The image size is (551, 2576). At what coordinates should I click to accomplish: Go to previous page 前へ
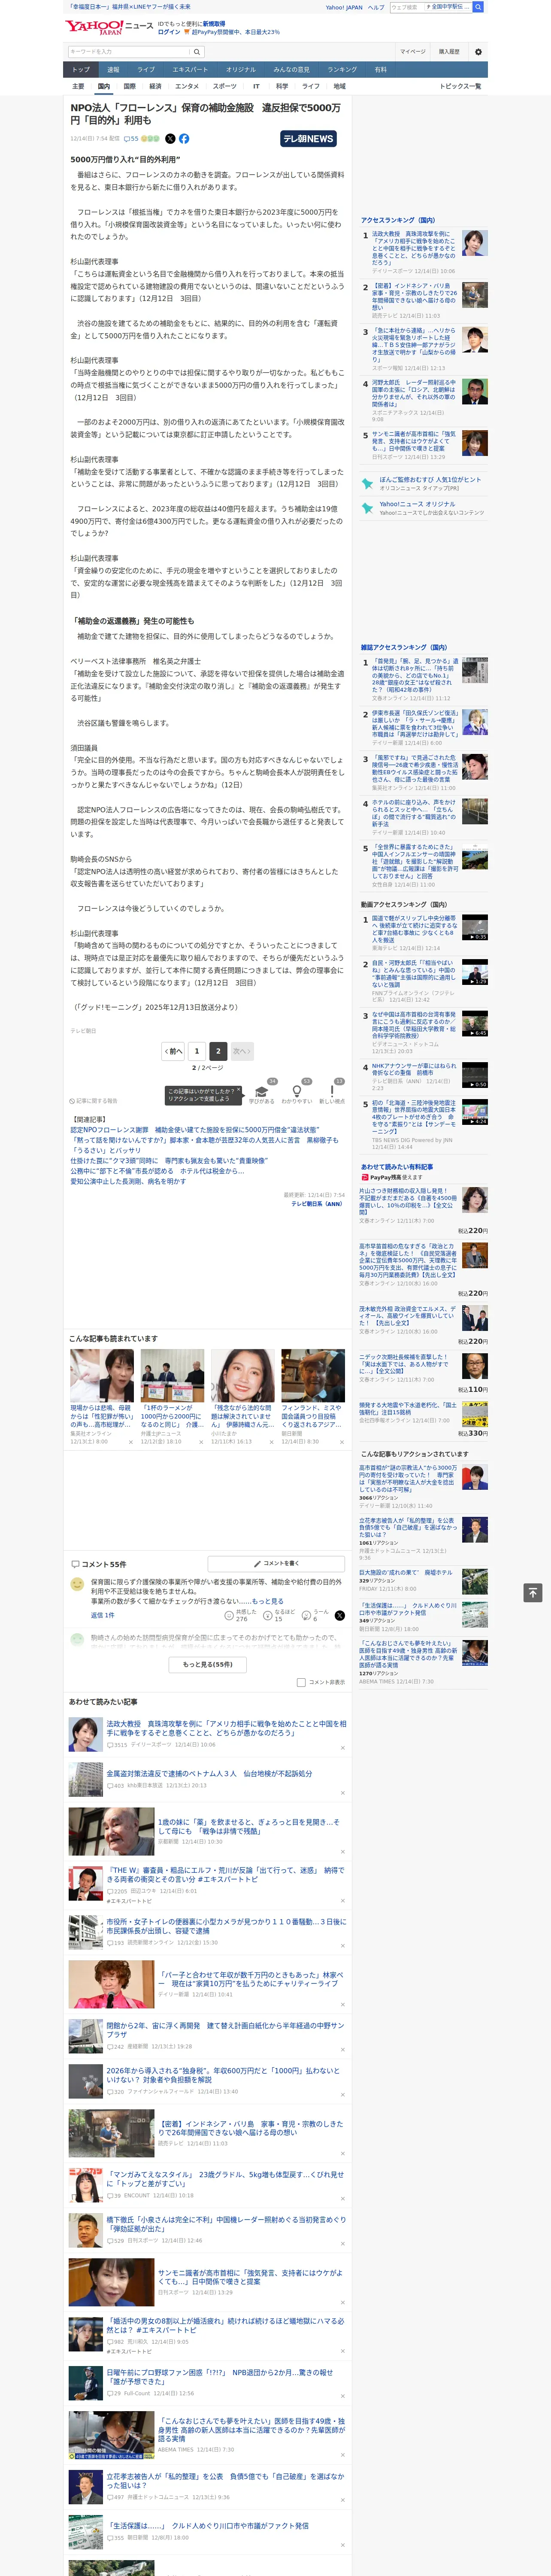coord(174,1051)
